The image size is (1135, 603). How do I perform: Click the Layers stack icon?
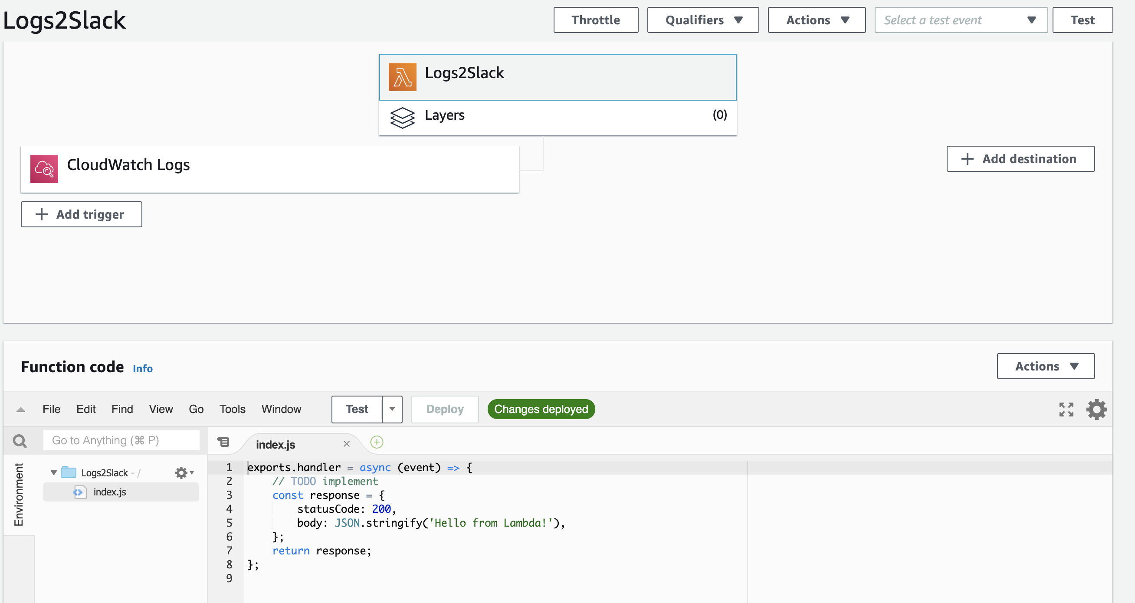pyautogui.click(x=402, y=116)
